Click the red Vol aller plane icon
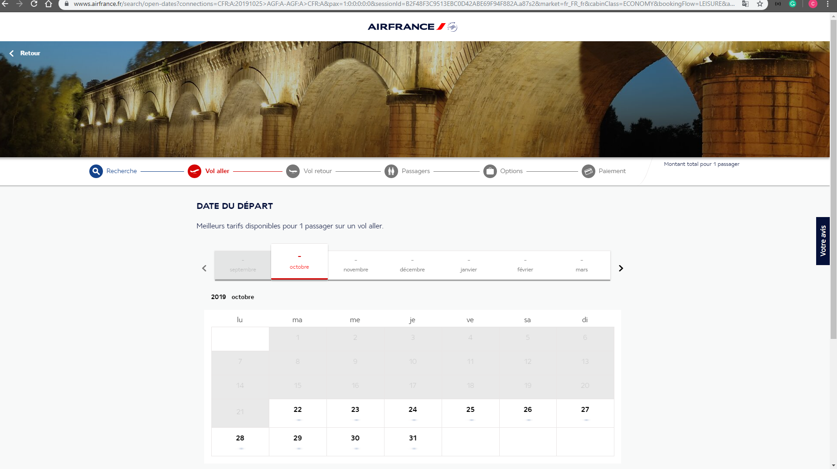This screenshot has width=837, height=469. pyautogui.click(x=194, y=171)
